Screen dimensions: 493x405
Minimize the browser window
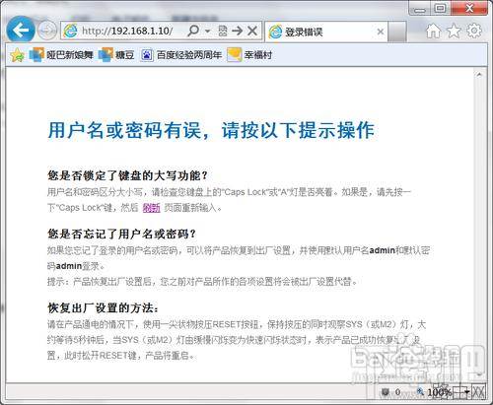[420, 8]
